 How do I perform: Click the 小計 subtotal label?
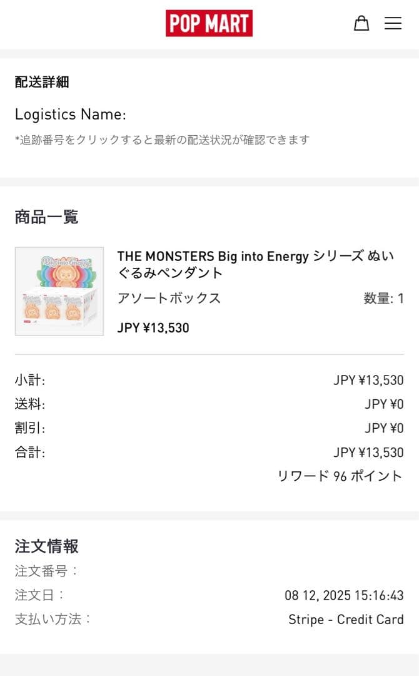(x=30, y=380)
